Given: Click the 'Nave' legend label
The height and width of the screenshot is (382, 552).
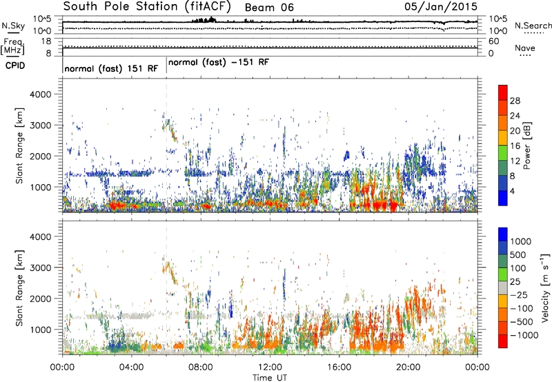Looking at the screenshot, I should pyautogui.click(x=525, y=48).
